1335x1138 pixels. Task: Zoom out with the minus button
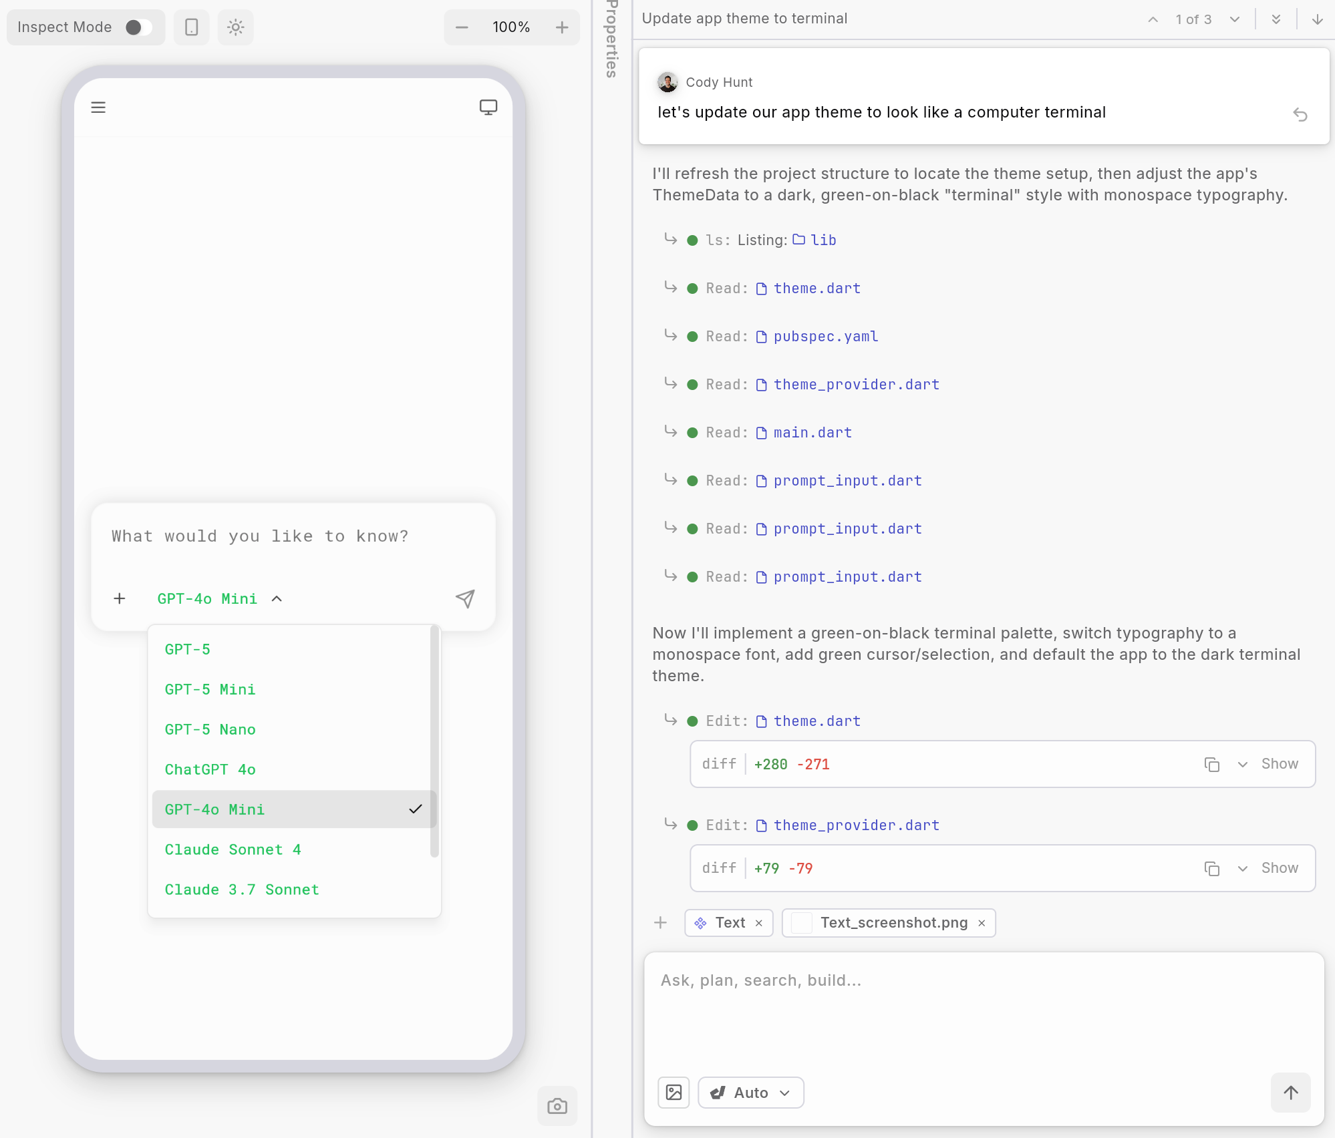462,27
